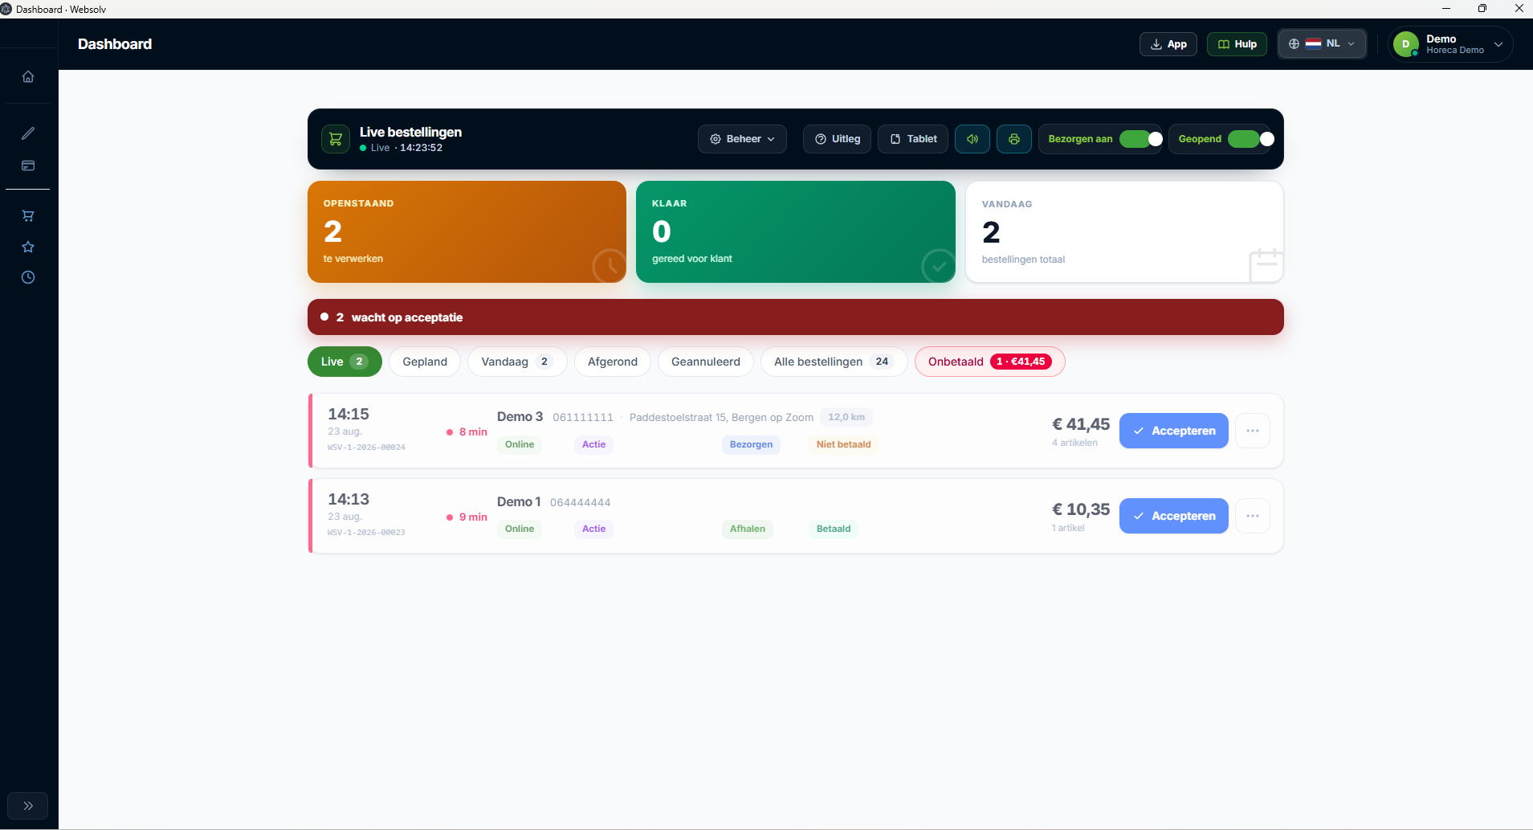This screenshot has width=1533, height=830.
Task: Open the Demo account menu
Action: pyautogui.click(x=1451, y=44)
